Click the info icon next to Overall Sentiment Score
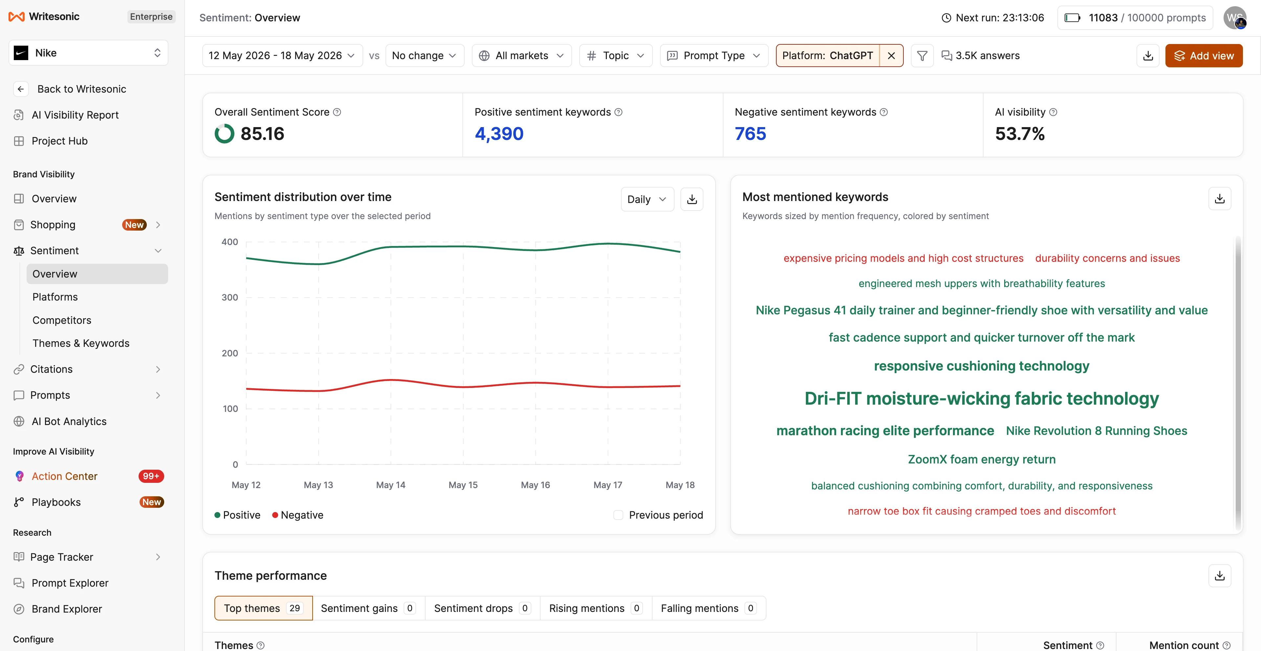 click(337, 112)
